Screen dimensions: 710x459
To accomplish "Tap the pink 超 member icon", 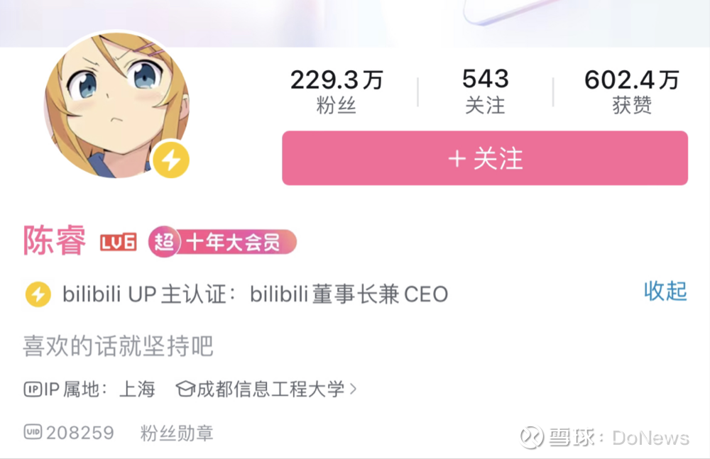I will [163, 242].
